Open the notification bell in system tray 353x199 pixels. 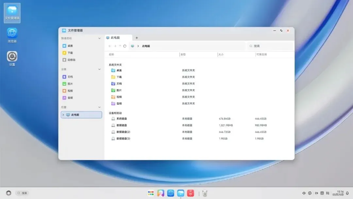tap(347, 193)
